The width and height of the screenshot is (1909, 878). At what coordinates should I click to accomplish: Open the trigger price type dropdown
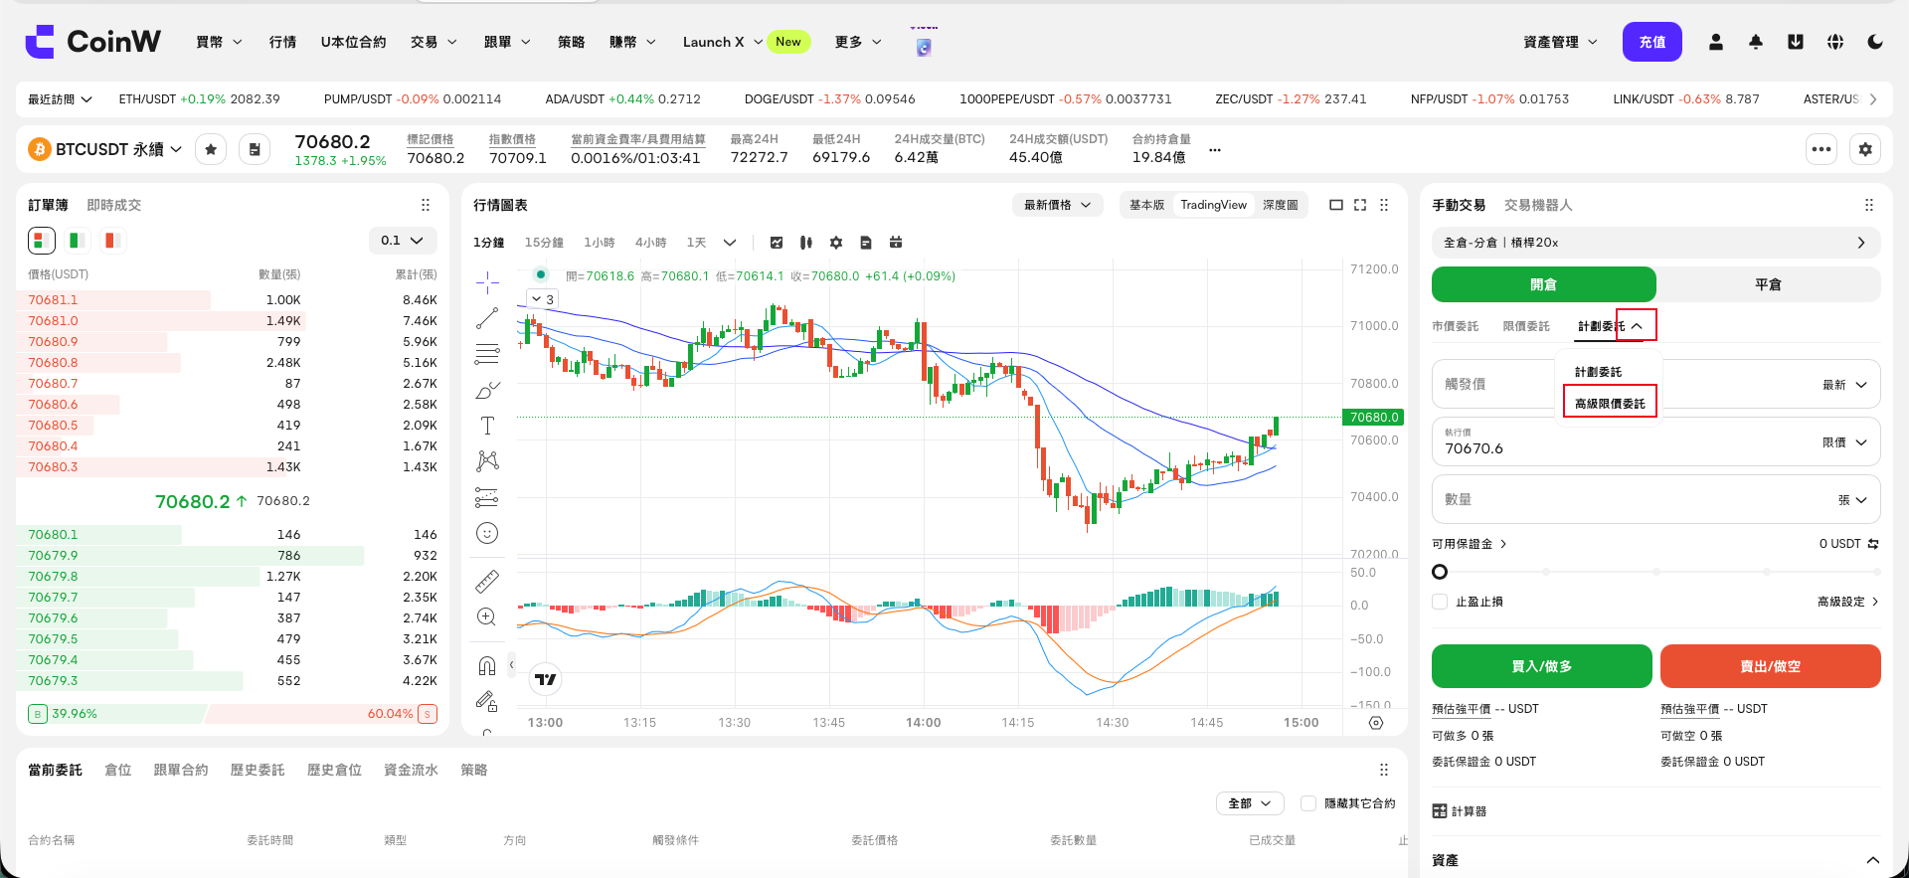coord(1844,385)
